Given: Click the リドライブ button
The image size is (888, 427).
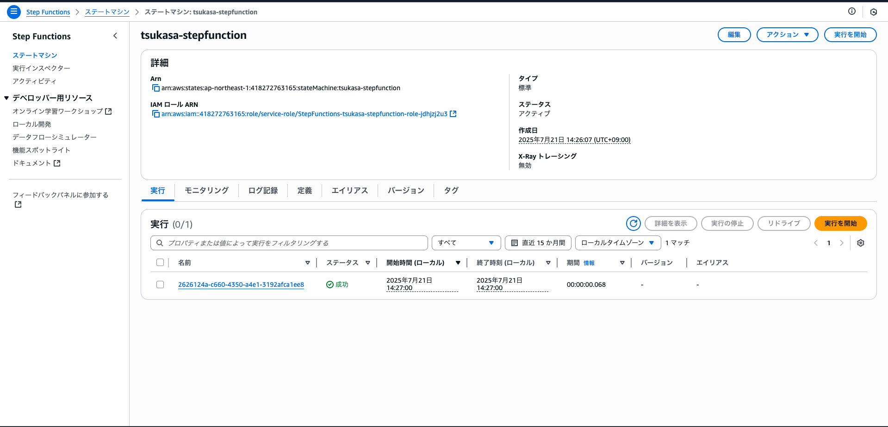Looking at the screenshot, I should tap(784, 223).
